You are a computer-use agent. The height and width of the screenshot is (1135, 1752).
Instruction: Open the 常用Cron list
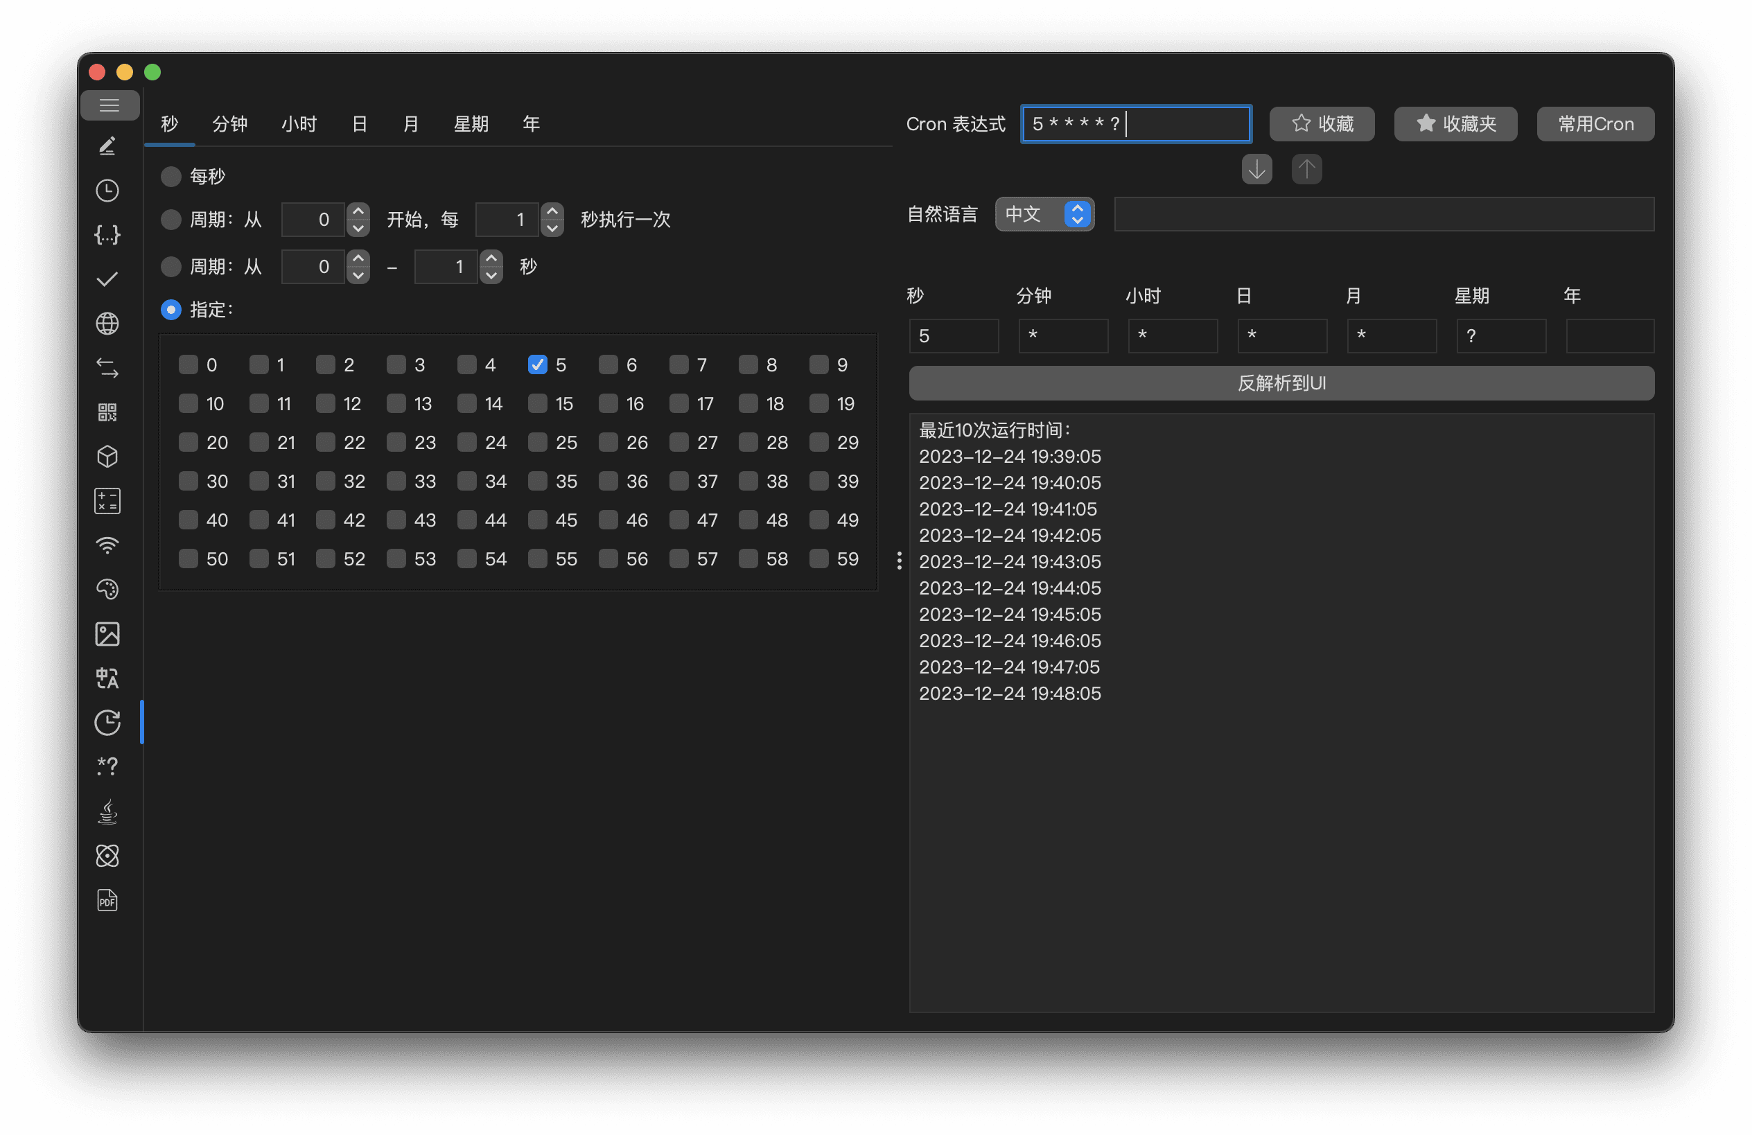coord(1595,123)
